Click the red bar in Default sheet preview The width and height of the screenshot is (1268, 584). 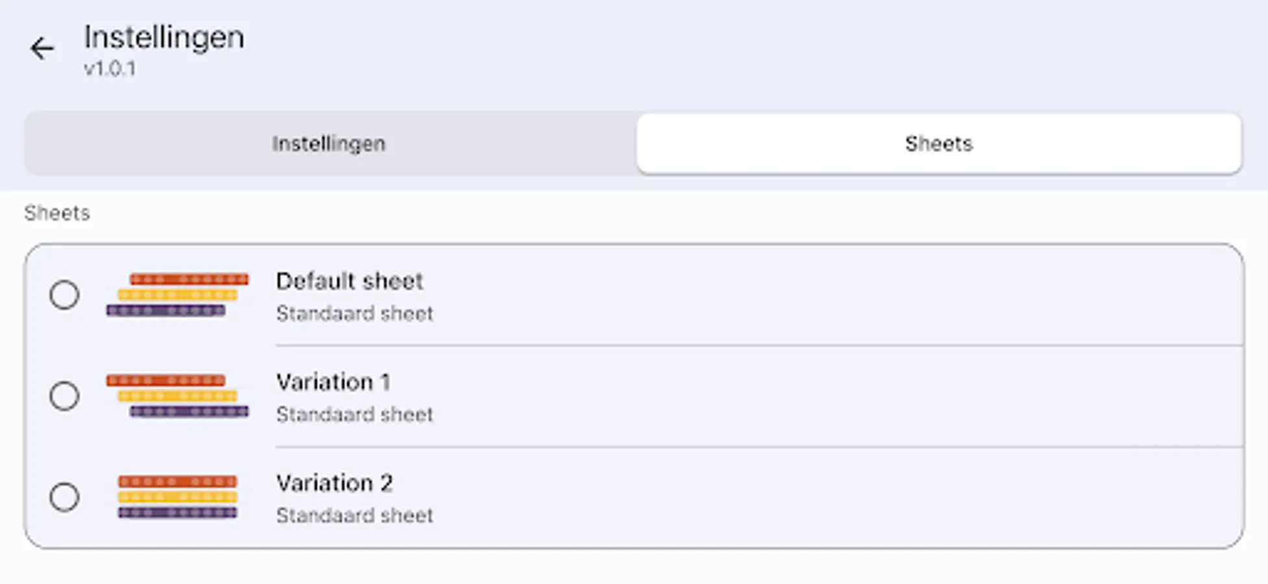tap(189, 280)
